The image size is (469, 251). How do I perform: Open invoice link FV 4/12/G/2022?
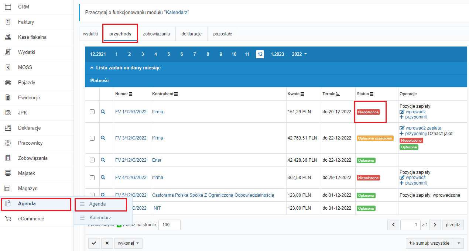(131, 178)
